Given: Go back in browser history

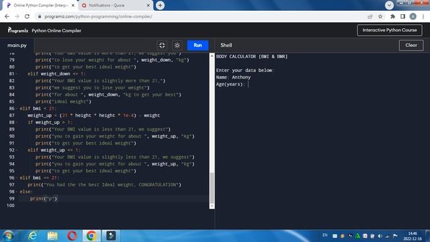Looking at the screenshot, I should [x=7, y=16].
